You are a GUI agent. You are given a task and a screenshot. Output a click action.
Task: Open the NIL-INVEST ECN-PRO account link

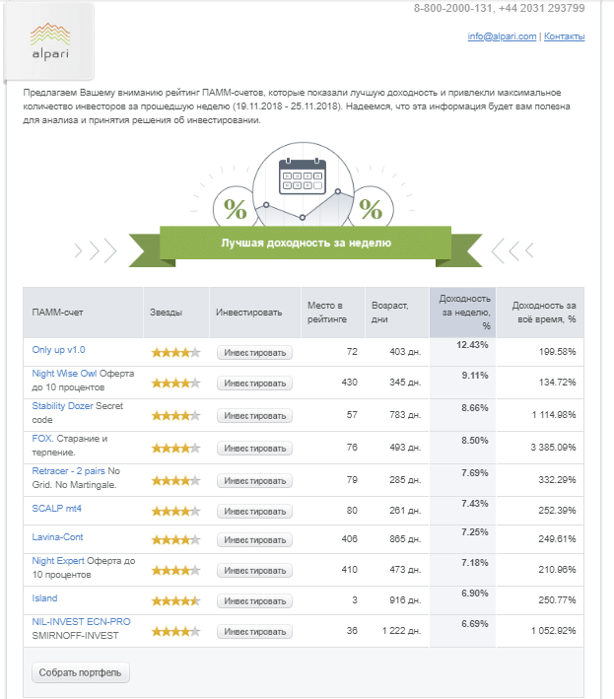click(x=81, y=621)
